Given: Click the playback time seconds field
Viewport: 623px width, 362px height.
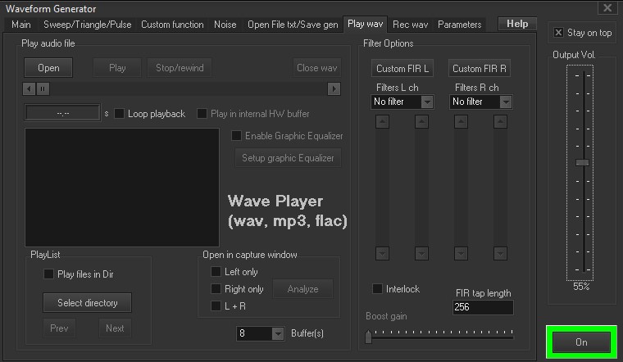Looking at the screenshot, I should click(62, 113).
